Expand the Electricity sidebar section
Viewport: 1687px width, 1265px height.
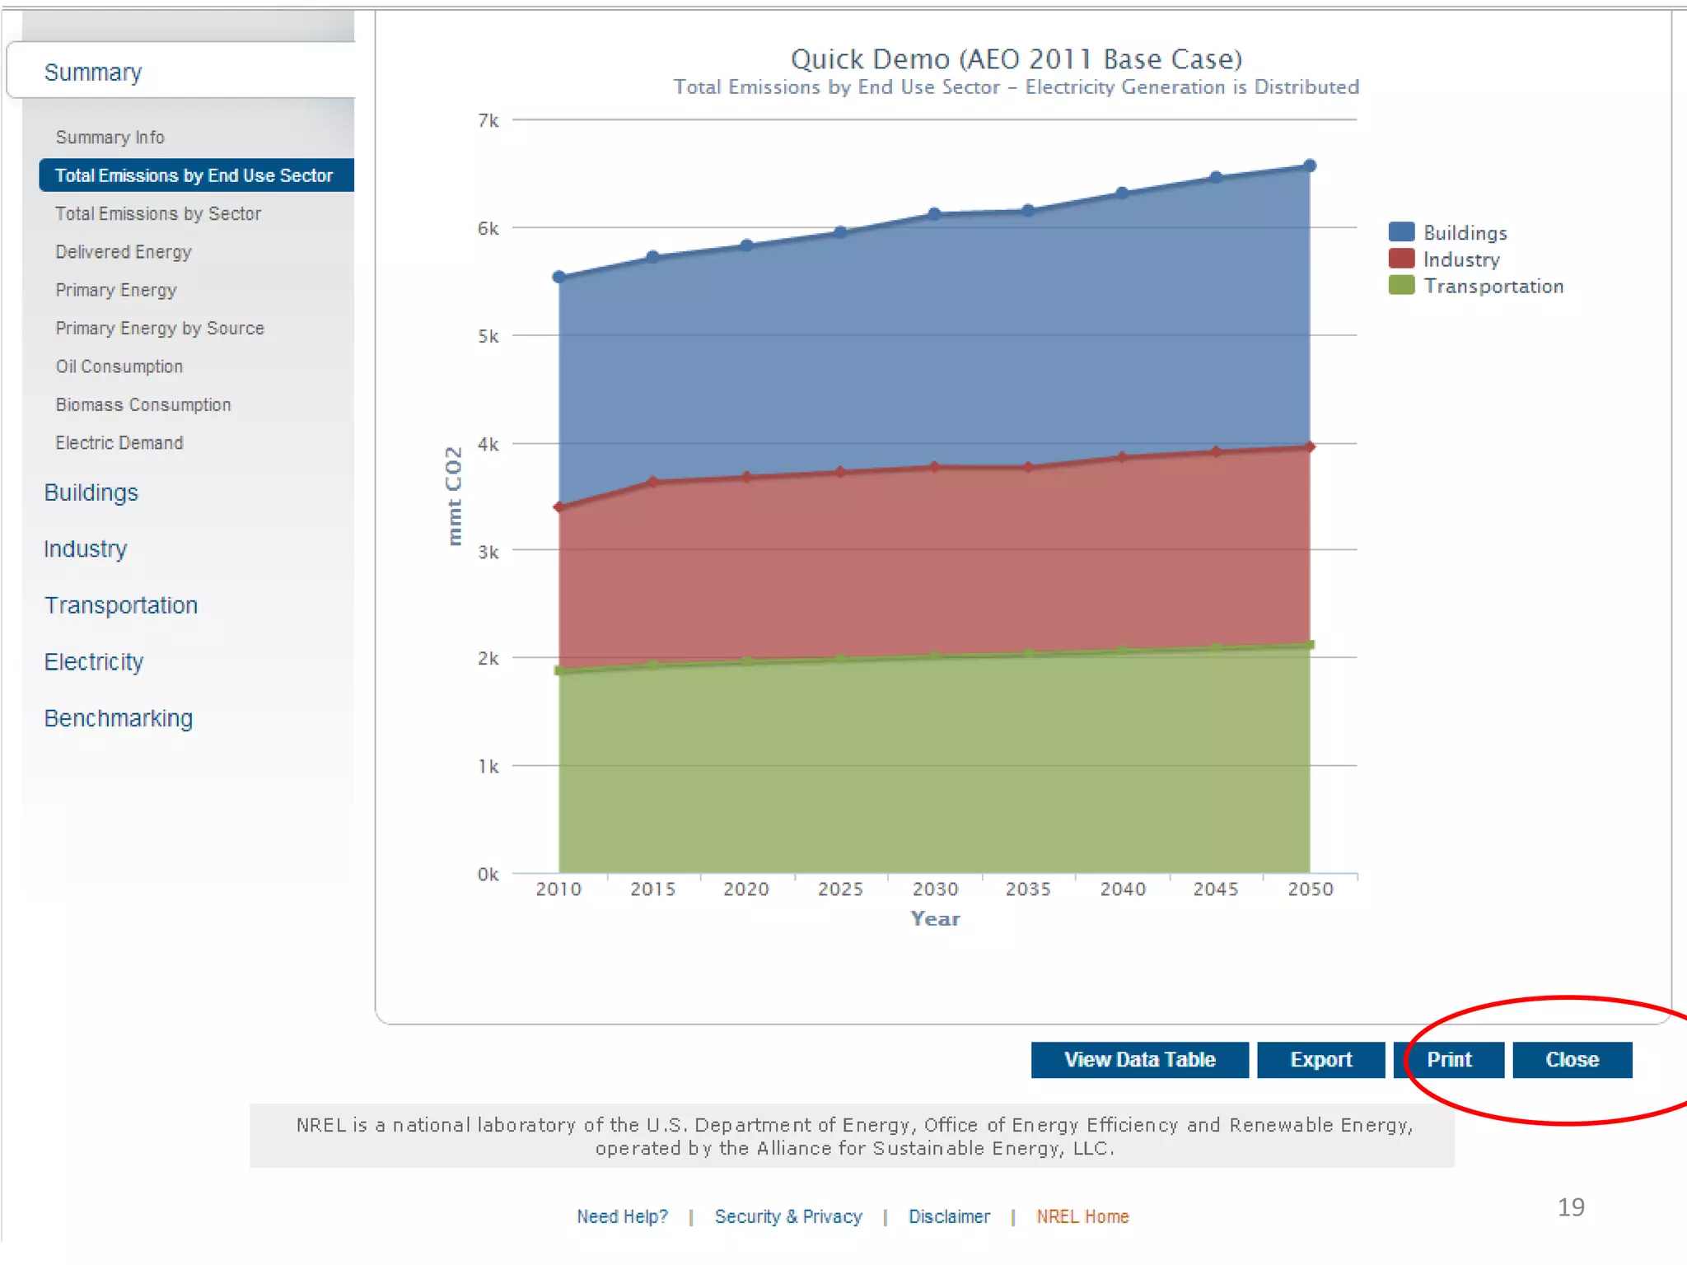94,662
